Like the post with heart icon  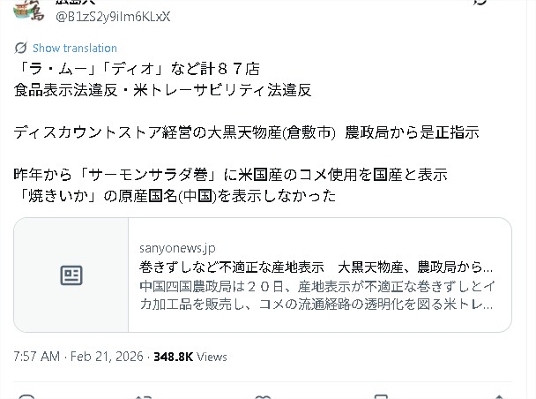click(263, 397)
